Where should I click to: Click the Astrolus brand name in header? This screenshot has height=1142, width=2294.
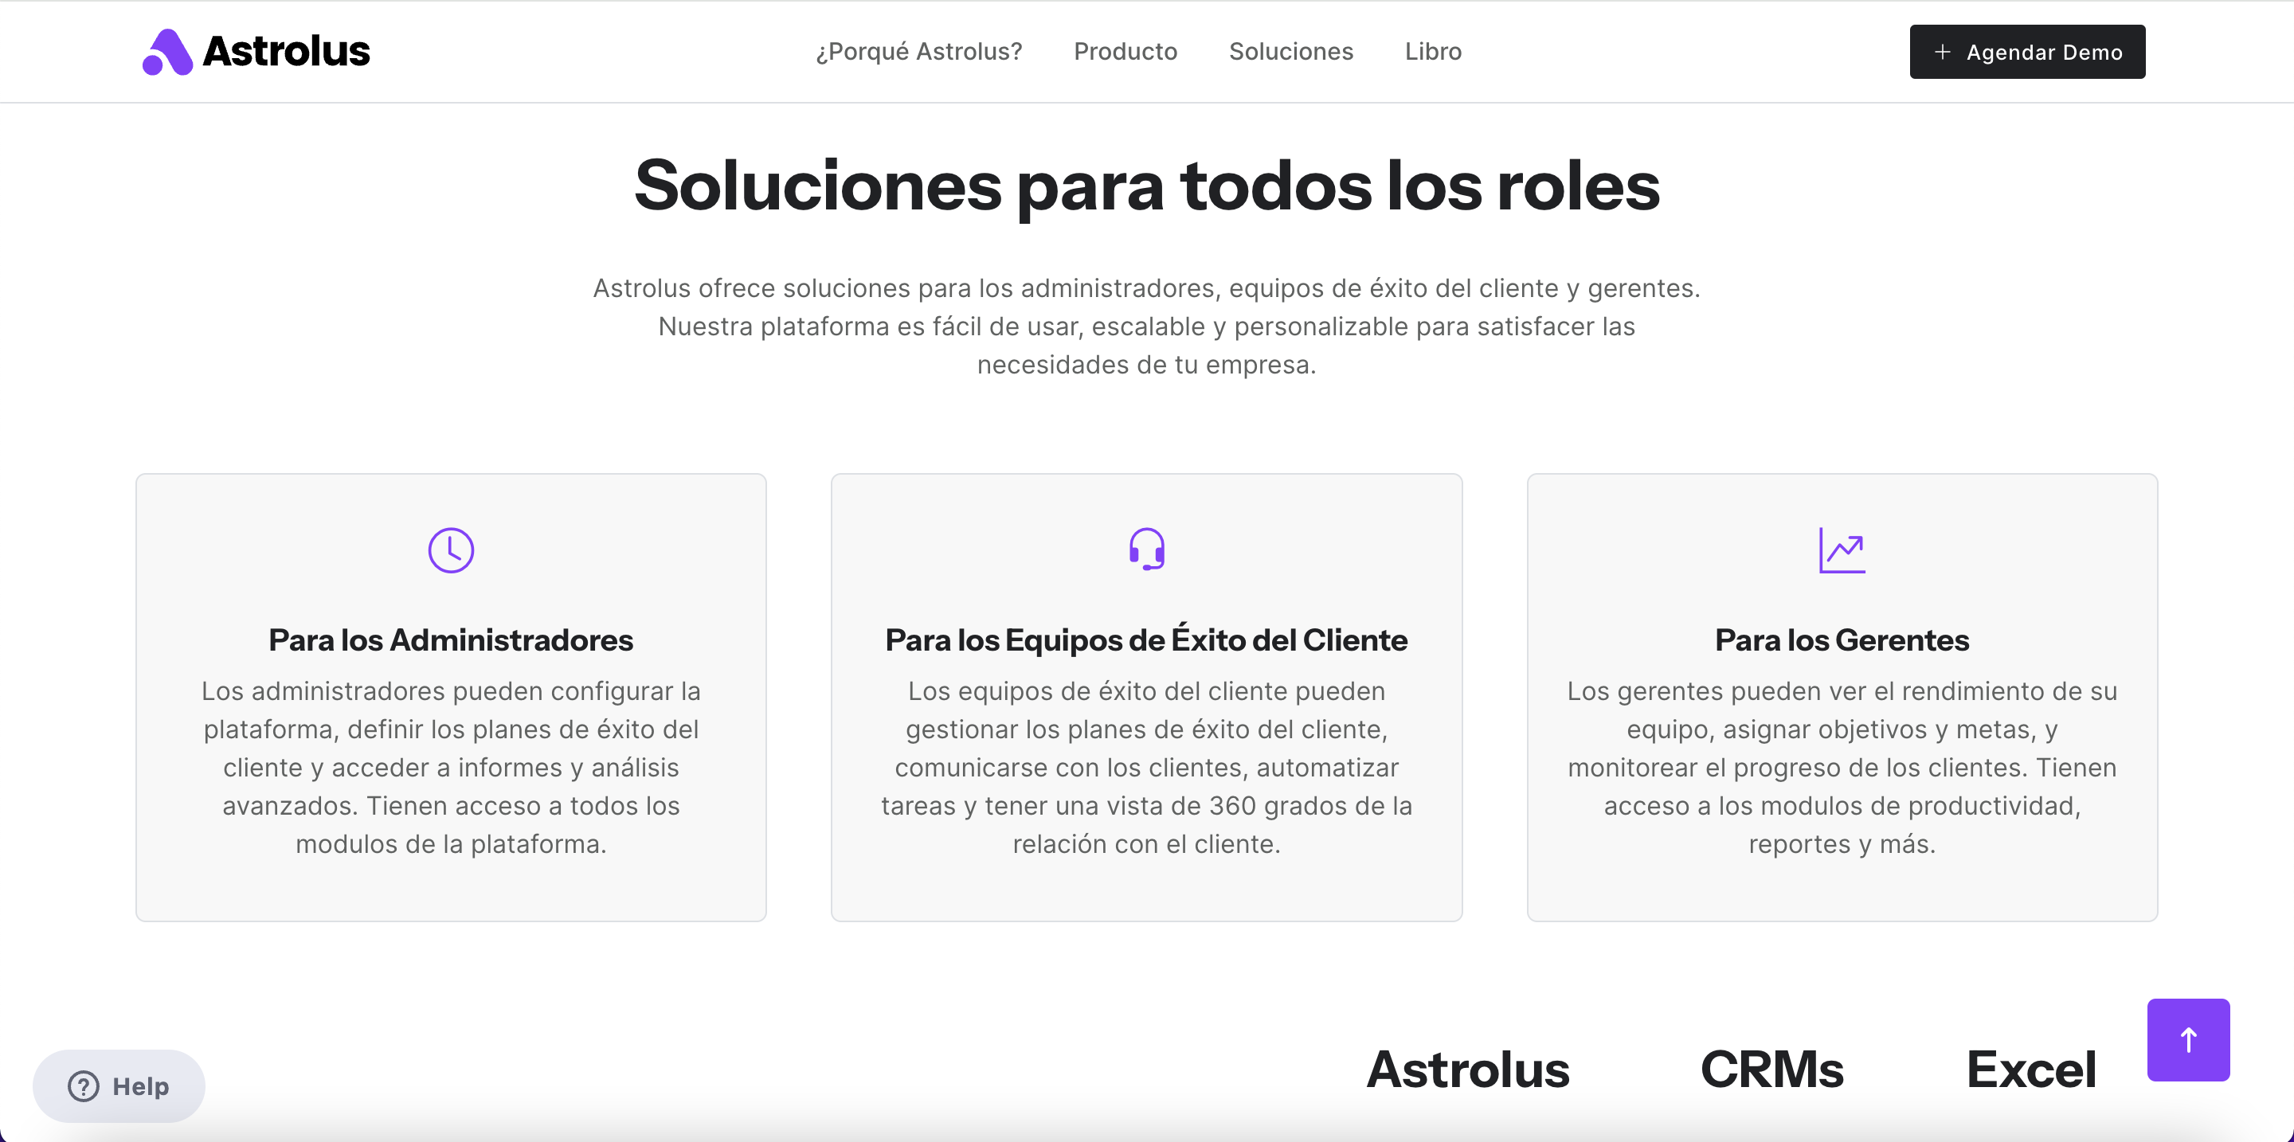(286, 52)
